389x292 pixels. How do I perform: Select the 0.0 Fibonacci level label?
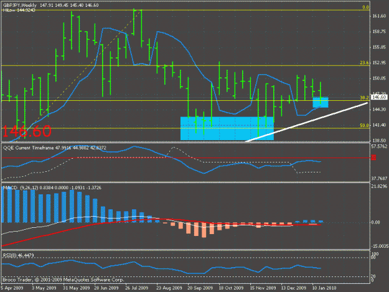(x=365, y=7)
